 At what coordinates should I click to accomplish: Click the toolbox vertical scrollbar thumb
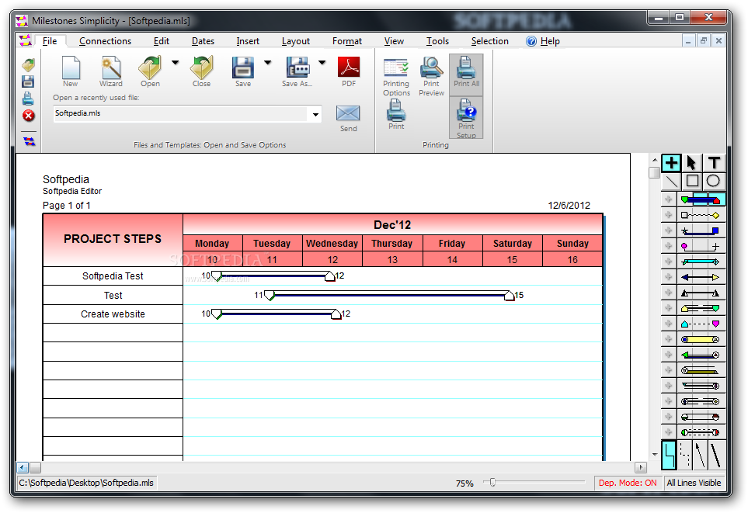click(x=655, y=172)
